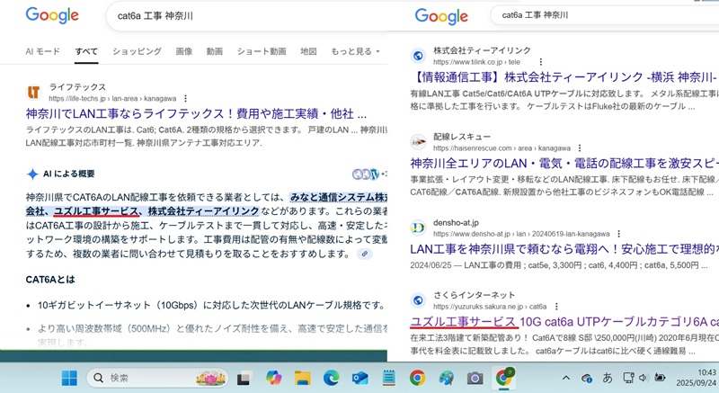The width and height of the screenshot is (719, 393).
Task: Open Task View on the taskbar
Action: 244,378
